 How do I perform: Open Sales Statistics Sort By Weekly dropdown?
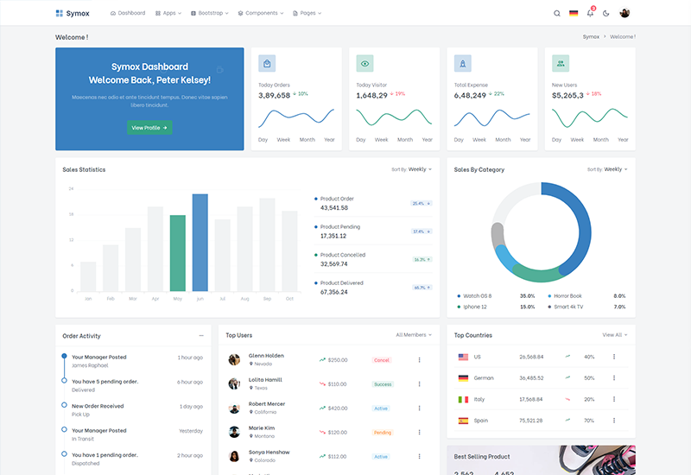[419, 169]
